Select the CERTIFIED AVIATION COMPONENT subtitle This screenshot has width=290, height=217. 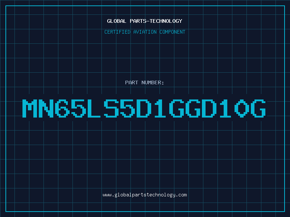(145, 32)
